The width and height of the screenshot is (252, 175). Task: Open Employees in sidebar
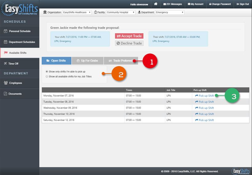tap(20, 83)
